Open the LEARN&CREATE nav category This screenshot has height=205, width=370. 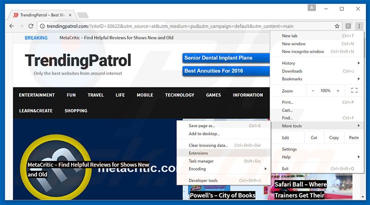click(x=36, y=110)
